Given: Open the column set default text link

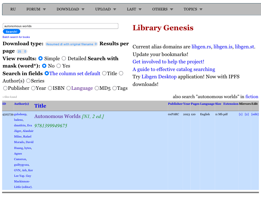Looking at the screenshot, I should pyautogui.click(x=75, y=73).
